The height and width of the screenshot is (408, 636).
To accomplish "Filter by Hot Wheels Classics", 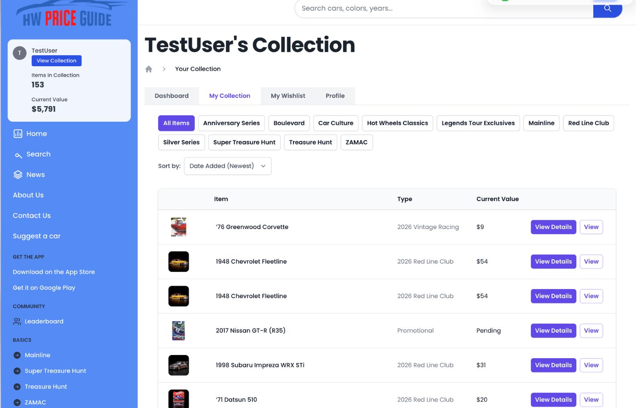I will click(397, 123).
